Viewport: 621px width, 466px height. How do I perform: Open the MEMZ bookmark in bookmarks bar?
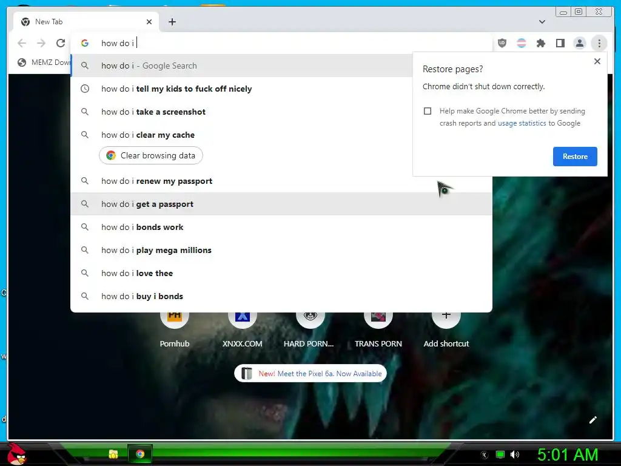click(44, 62)
